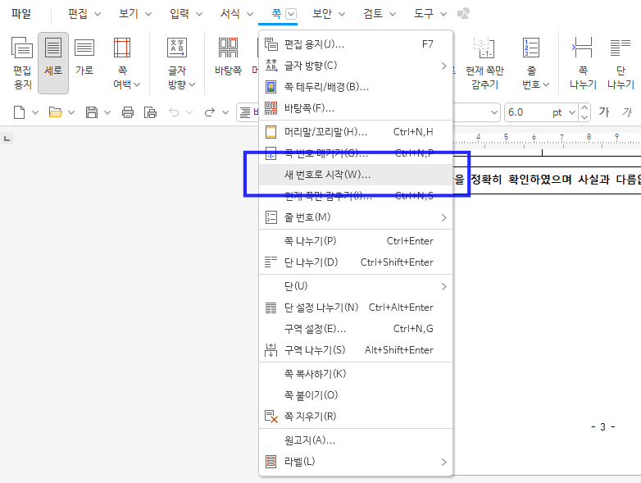Expand the save dropdown arrow

107,112
